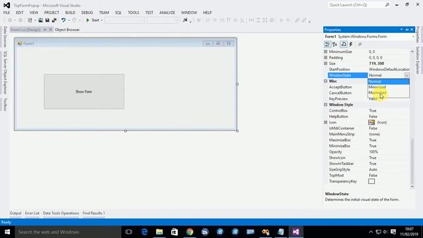The height and width of the screenshot is (238, 423).
Task: Click the Search the web and Windows box
Action: point(68,232)
